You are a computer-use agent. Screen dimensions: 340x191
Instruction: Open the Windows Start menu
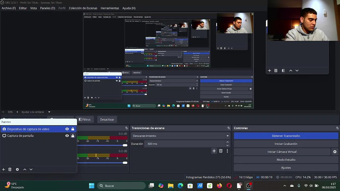tap(92, 186)
